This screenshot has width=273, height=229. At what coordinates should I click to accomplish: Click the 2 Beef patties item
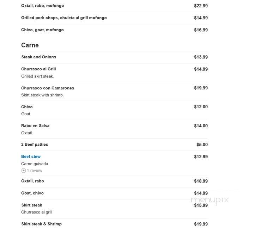35,145
